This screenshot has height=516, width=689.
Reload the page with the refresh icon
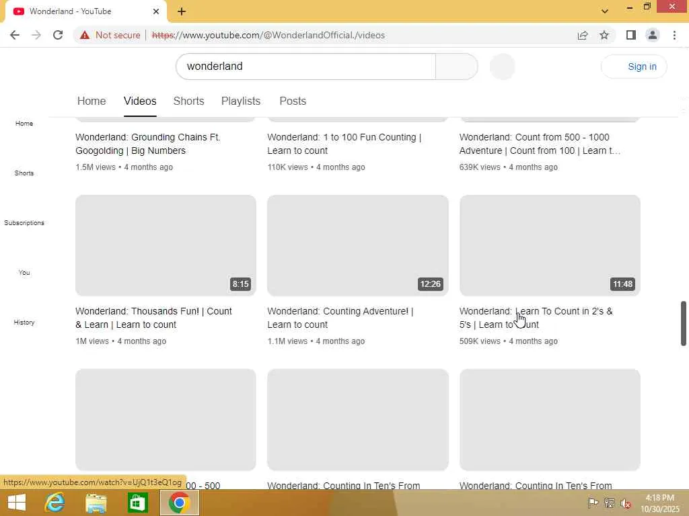click(x=58, y=35)
